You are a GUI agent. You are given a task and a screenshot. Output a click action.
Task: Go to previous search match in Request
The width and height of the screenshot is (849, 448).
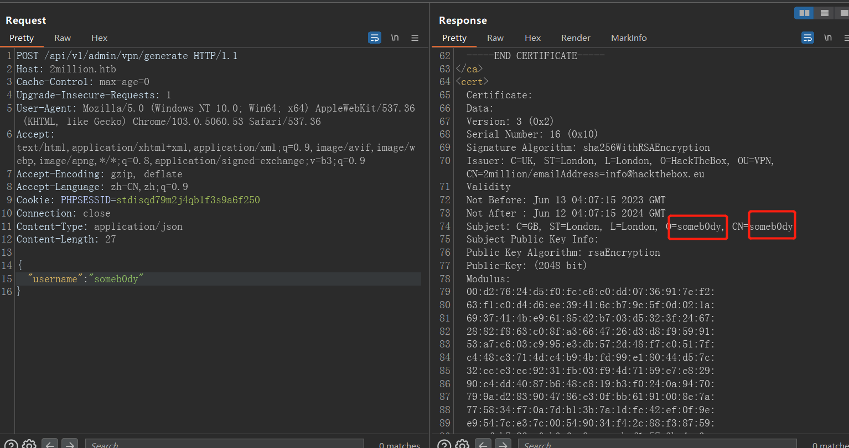click(x=50, y=444)
